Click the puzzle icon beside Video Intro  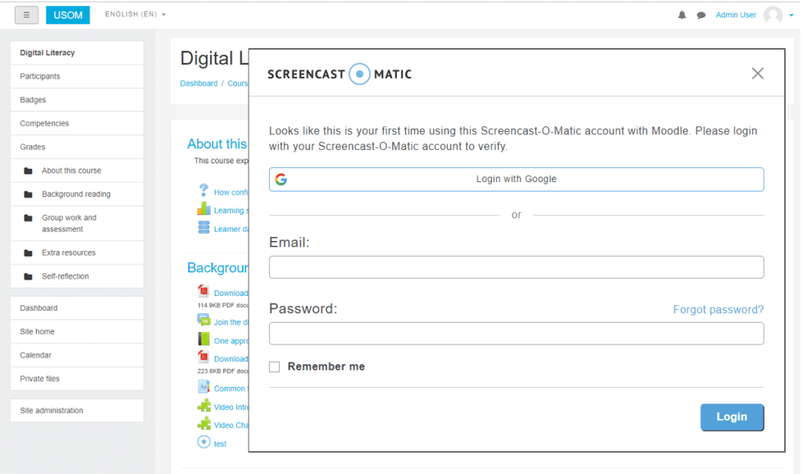203,406
